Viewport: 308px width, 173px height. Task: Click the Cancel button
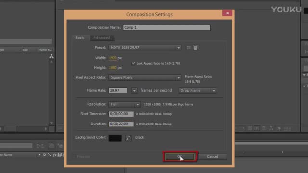pos(212,157)
